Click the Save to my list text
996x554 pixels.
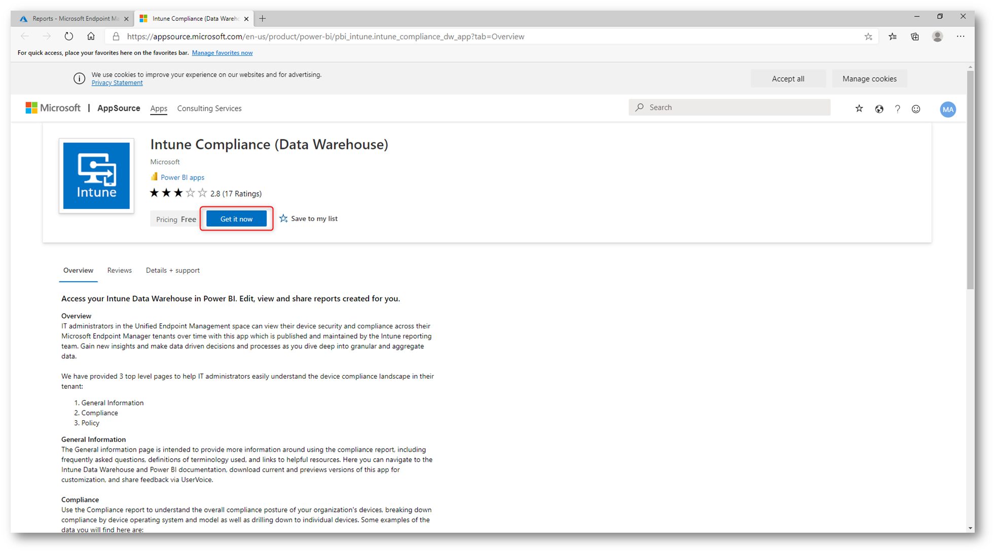click(314, 218)
